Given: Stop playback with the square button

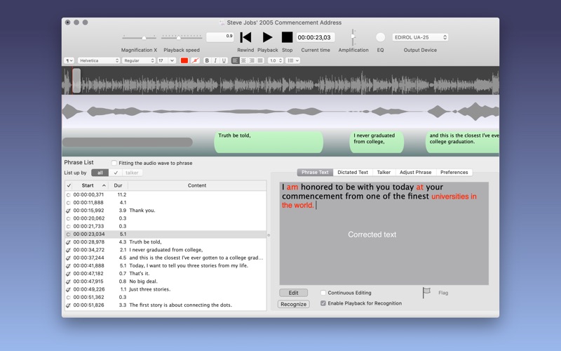Looking at the screenshot, I should tap(287, 37).
